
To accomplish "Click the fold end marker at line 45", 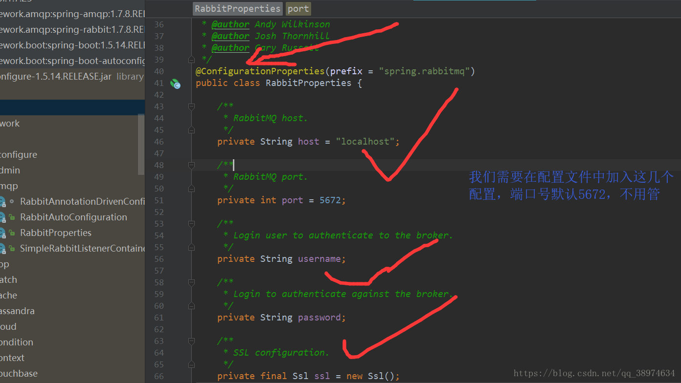I will tap(191, 130).
